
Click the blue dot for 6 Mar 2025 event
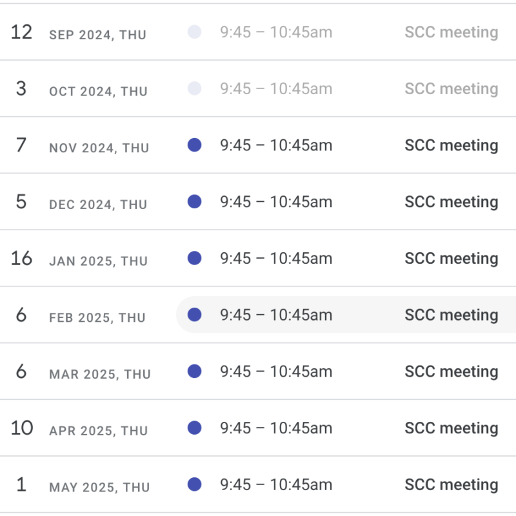tap(195, 372)
